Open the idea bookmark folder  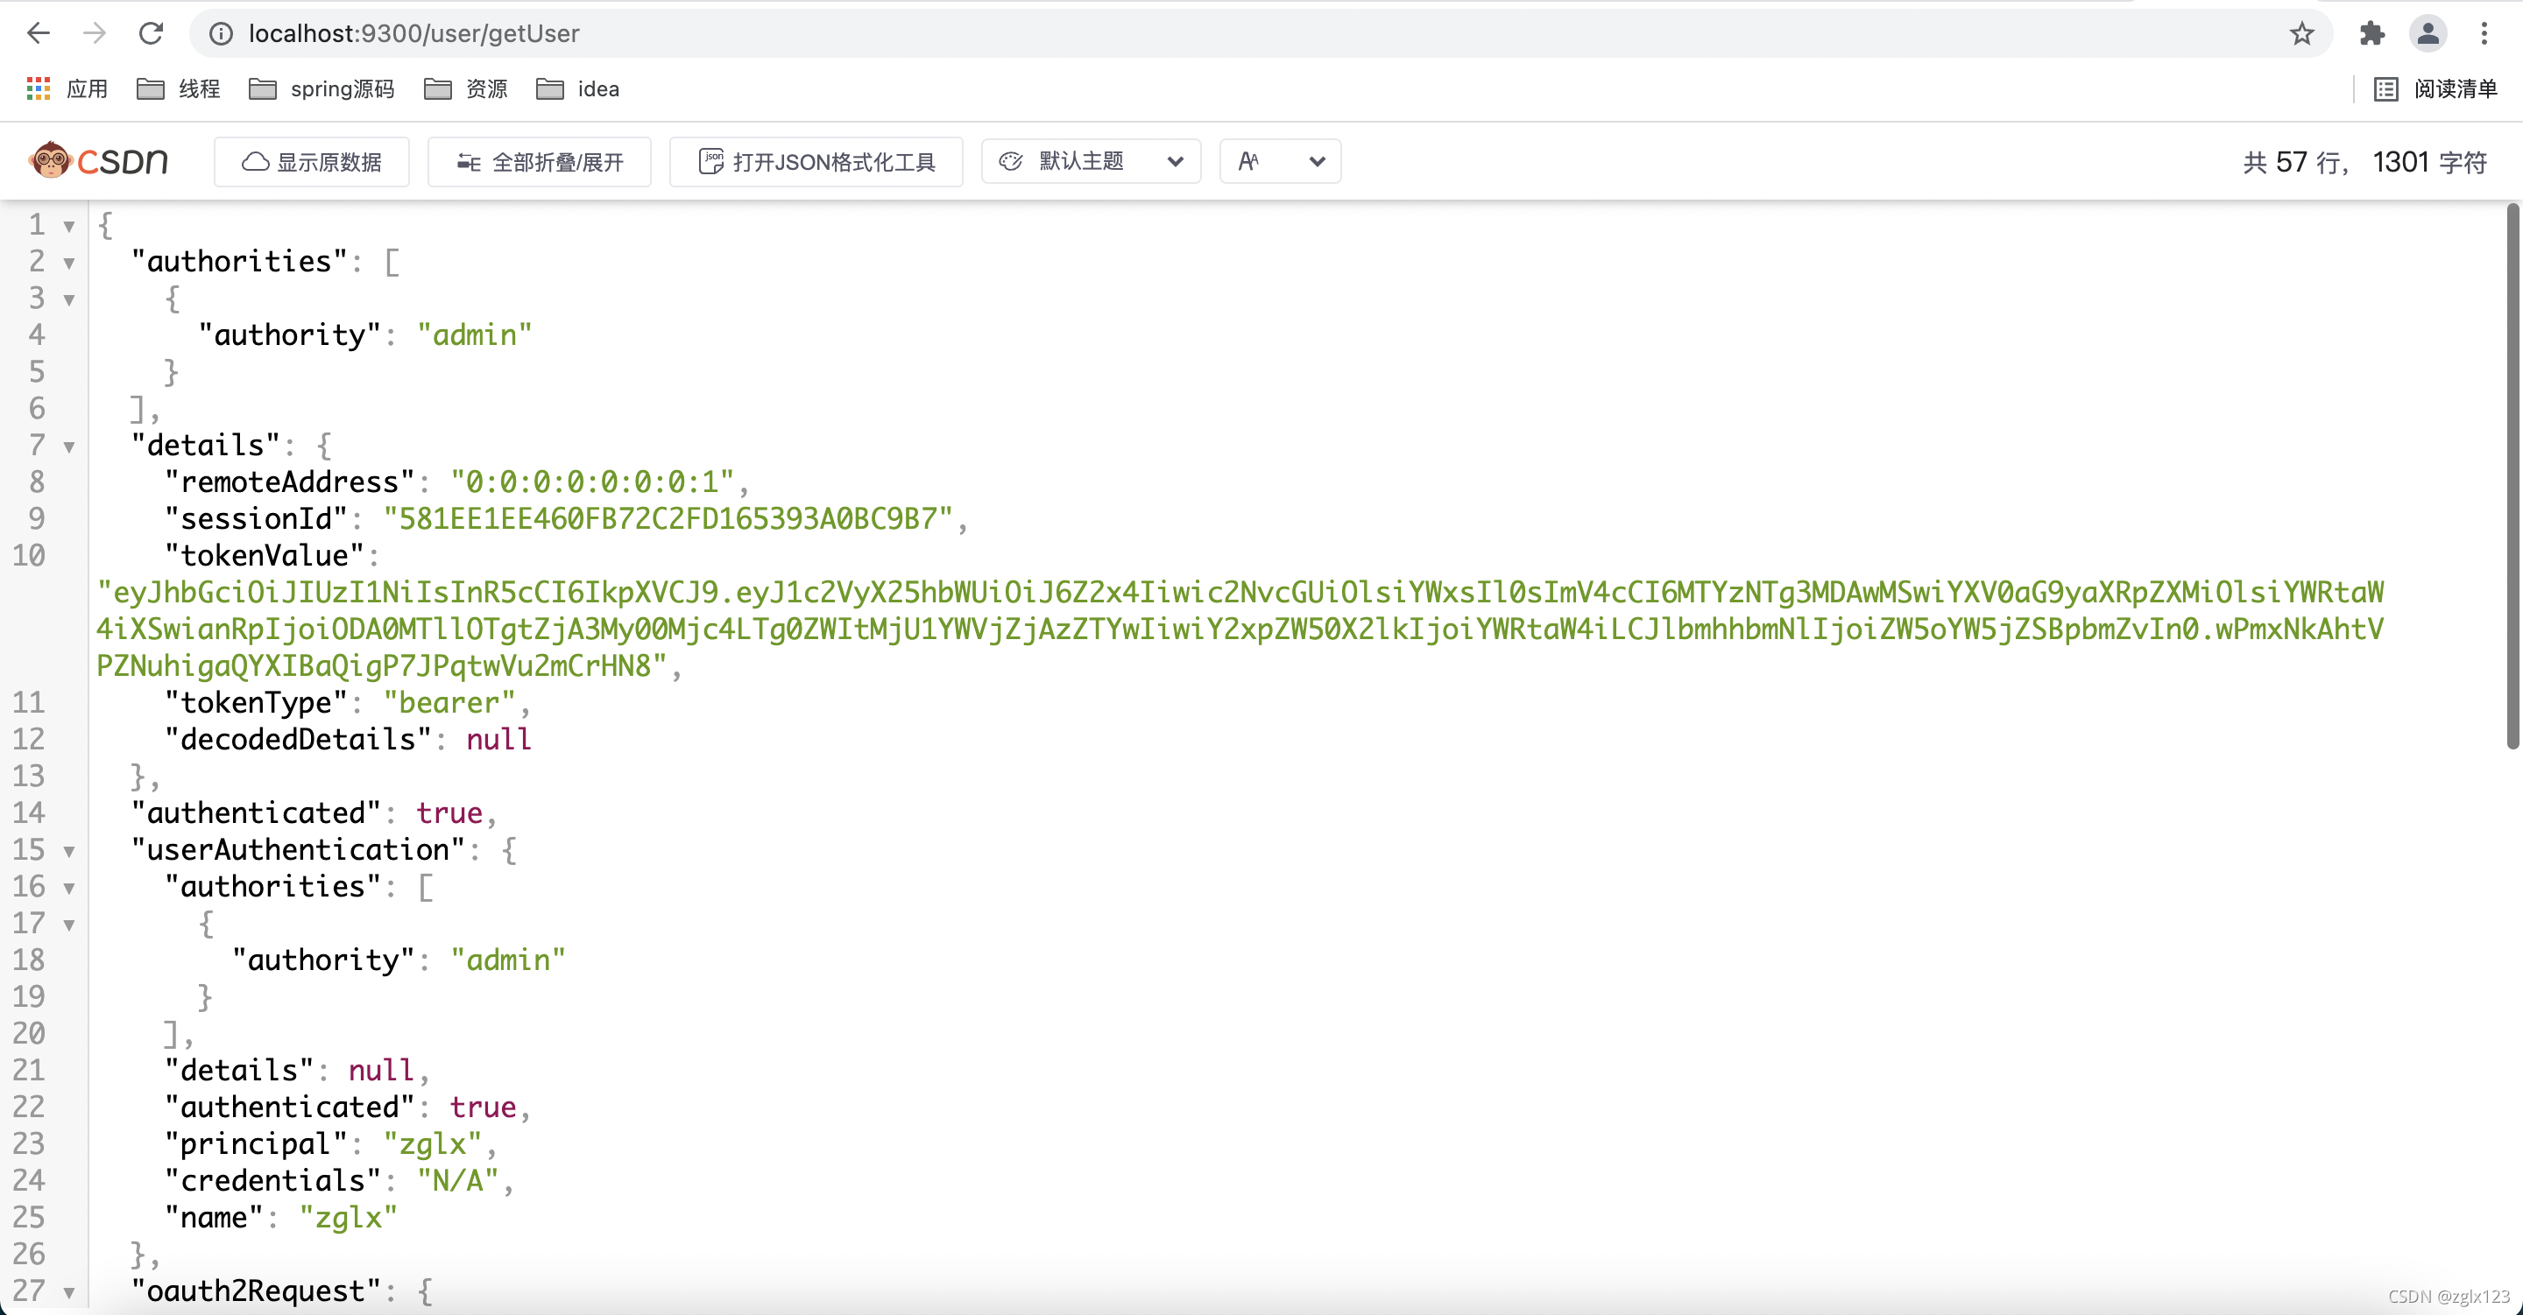click(578, 89)
